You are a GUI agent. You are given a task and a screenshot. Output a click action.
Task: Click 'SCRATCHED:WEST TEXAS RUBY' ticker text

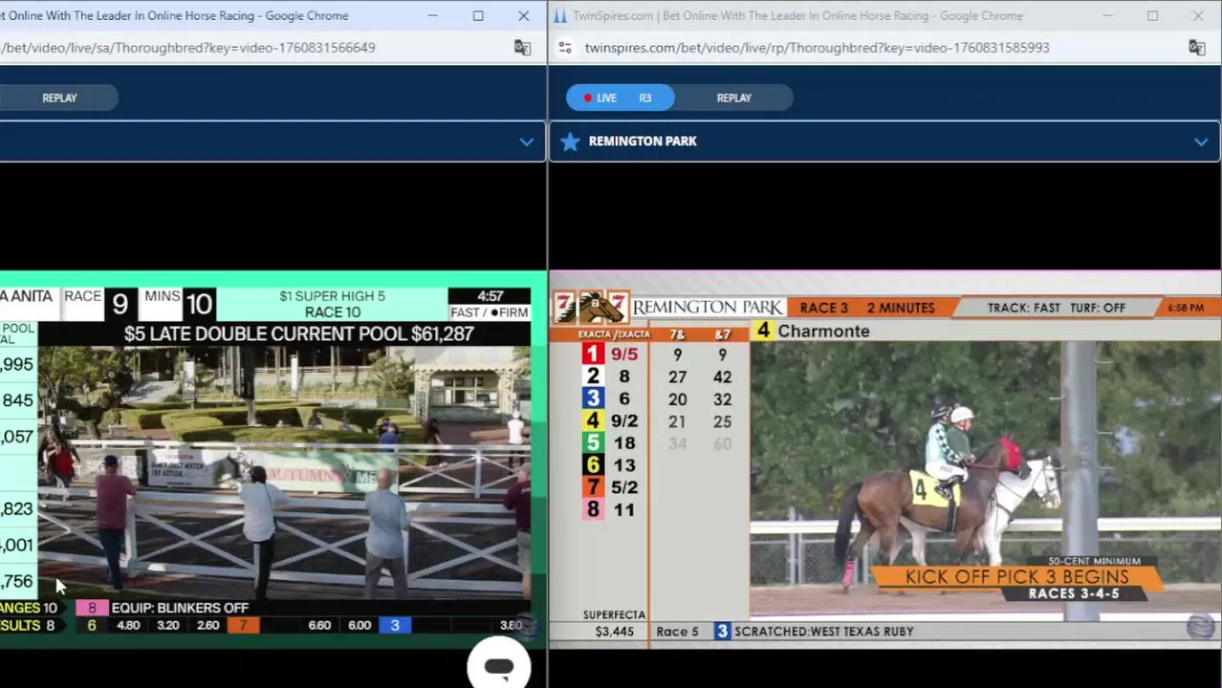(x=823, y=632)
